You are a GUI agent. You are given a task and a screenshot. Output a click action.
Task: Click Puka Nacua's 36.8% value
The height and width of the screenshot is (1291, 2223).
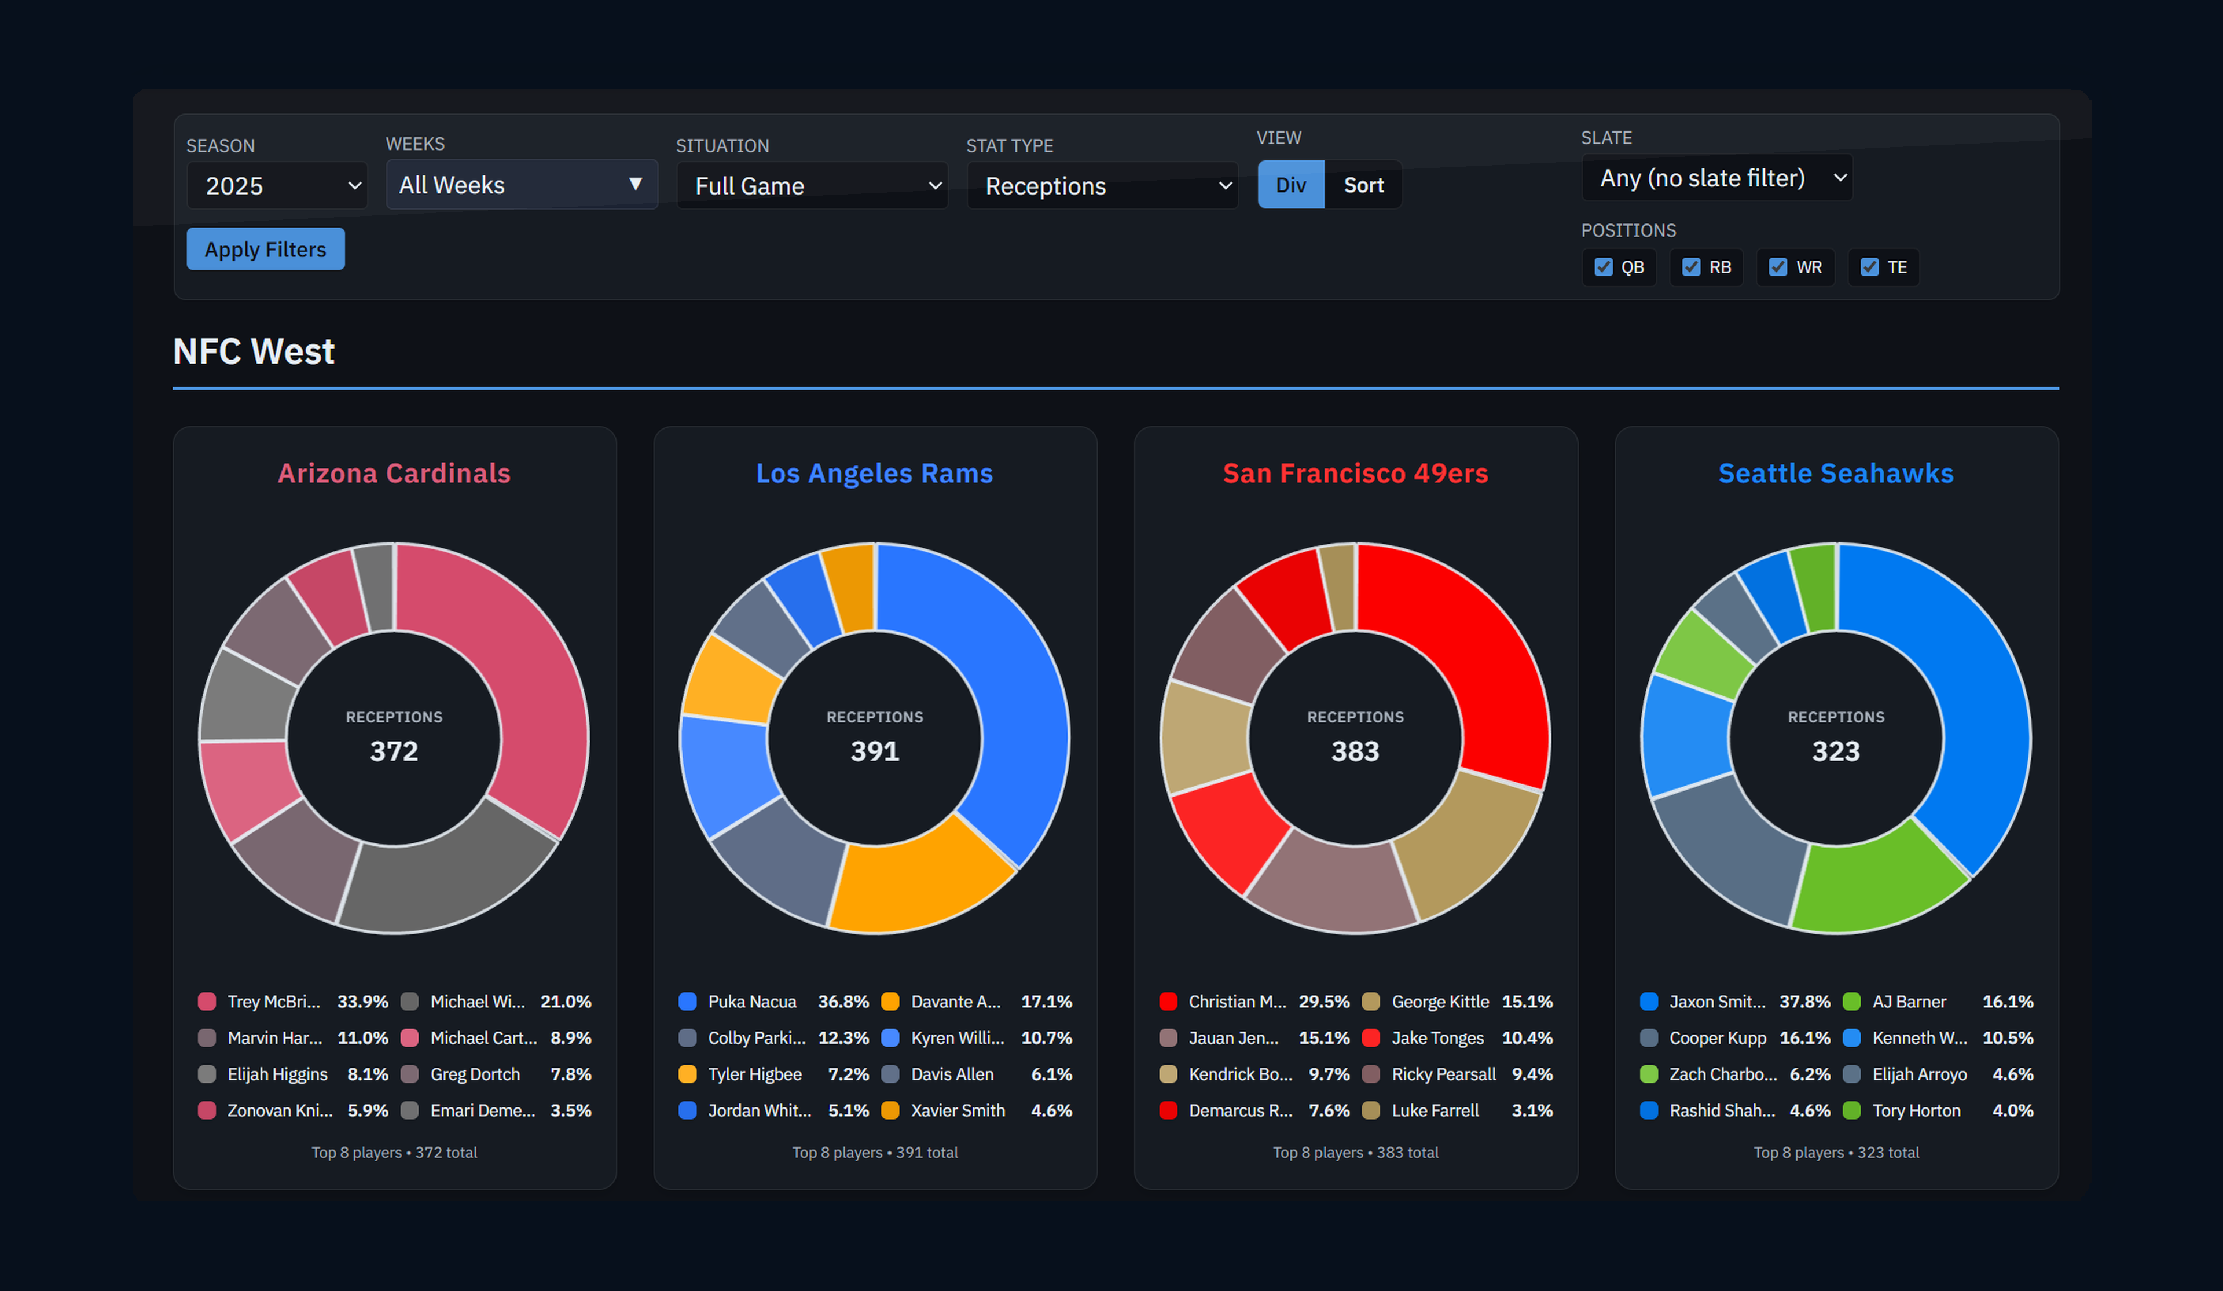click(843, 1002)
